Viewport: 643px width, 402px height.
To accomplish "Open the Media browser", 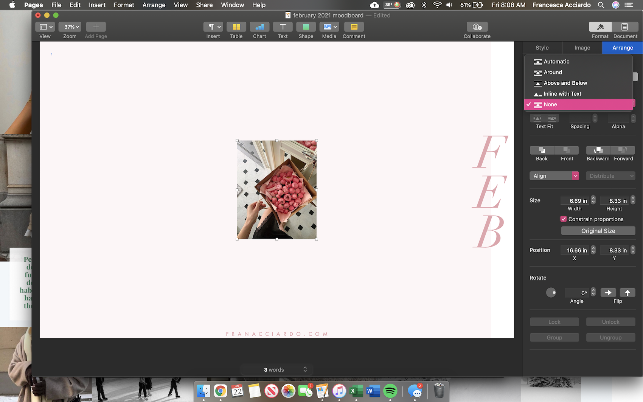I will (329, 27).
